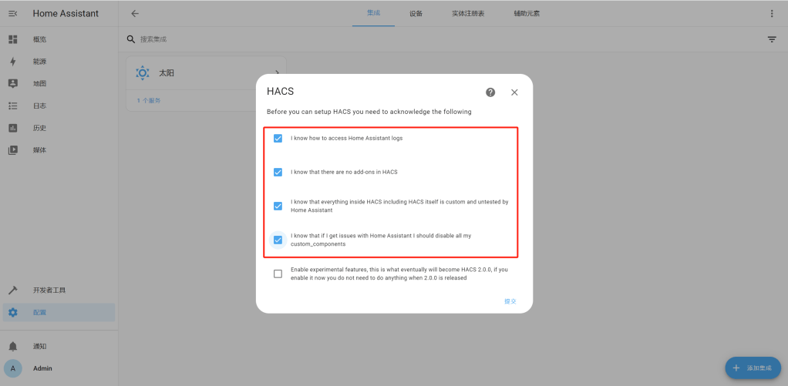Open the Map (地图) sidebar icon
The width and height of the screenshot is (788, 386).
(13, 83)
